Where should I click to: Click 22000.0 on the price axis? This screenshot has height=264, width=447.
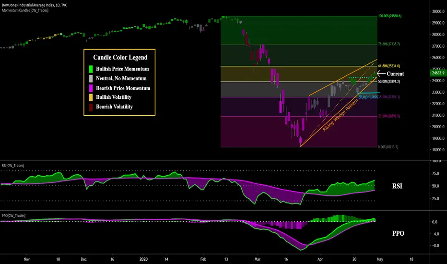point(438,104)
